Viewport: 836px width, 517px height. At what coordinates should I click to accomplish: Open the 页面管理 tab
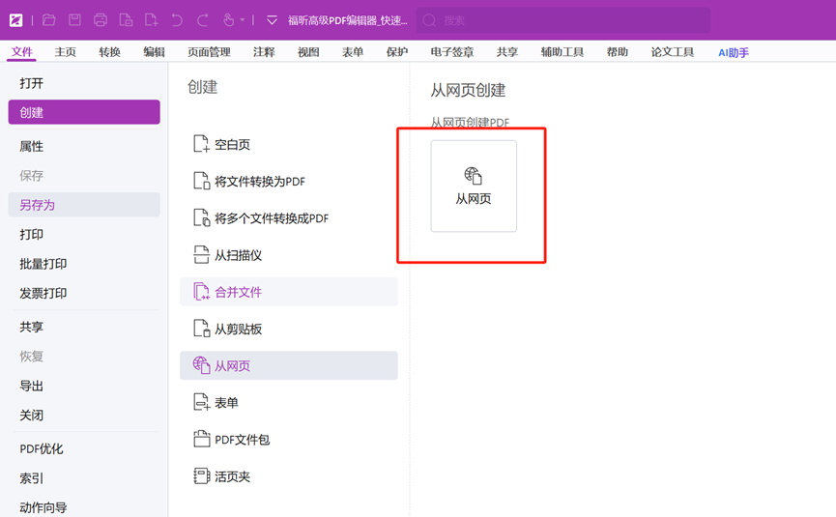209,52
